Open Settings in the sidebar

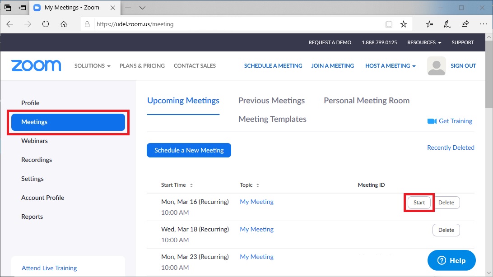coord(33,179)
